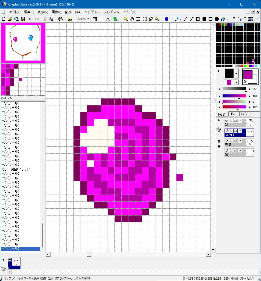Click the Save floppy disk icon
This screenshot has width=261, height=281.
pyautogui.click(x=23, y=19)
